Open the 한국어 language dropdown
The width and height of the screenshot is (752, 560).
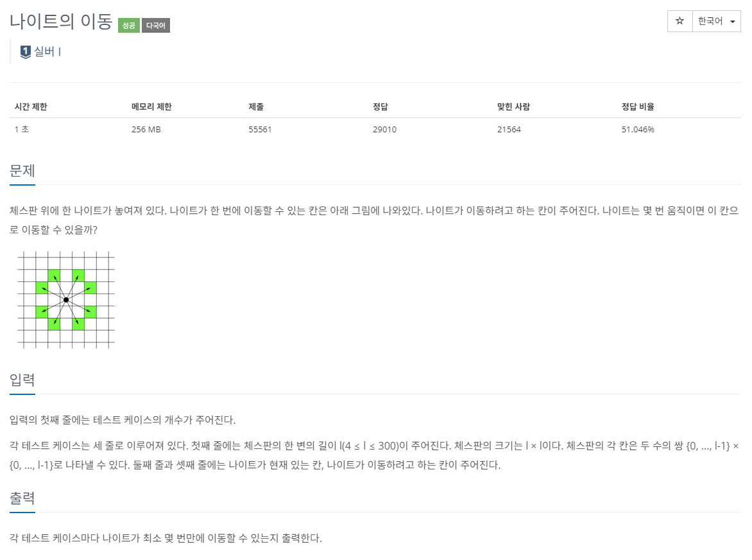717,21
